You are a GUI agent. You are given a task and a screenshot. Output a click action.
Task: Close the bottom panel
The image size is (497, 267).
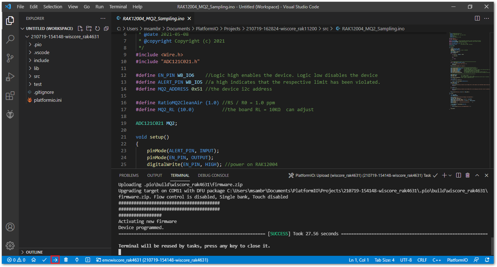pyautogui.click(x=487, y=175)
